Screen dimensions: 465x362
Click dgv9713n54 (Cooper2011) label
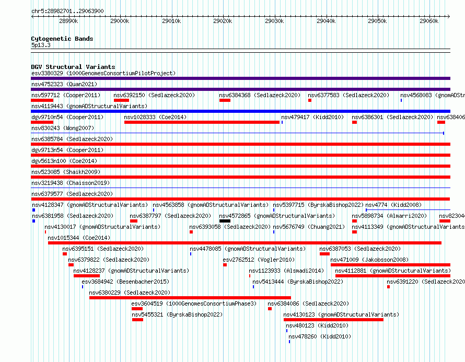click(67, 150)
